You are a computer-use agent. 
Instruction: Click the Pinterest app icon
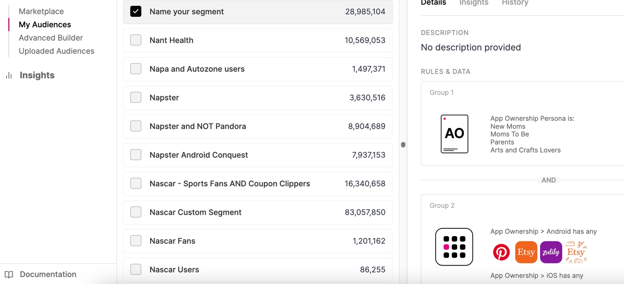[501, 252]
